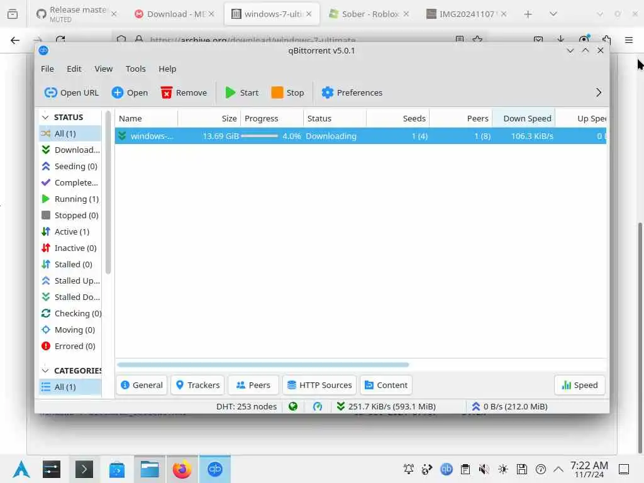
Task: Open qBittorrent Preferences
Action: click(x=352, y=93)
